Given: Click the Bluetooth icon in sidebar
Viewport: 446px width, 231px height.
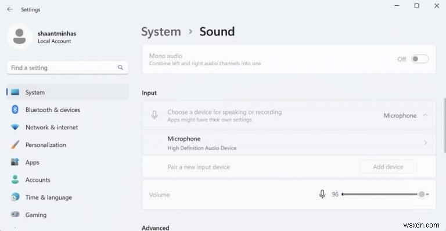Looking at the screenshot, I should (15, 109).
